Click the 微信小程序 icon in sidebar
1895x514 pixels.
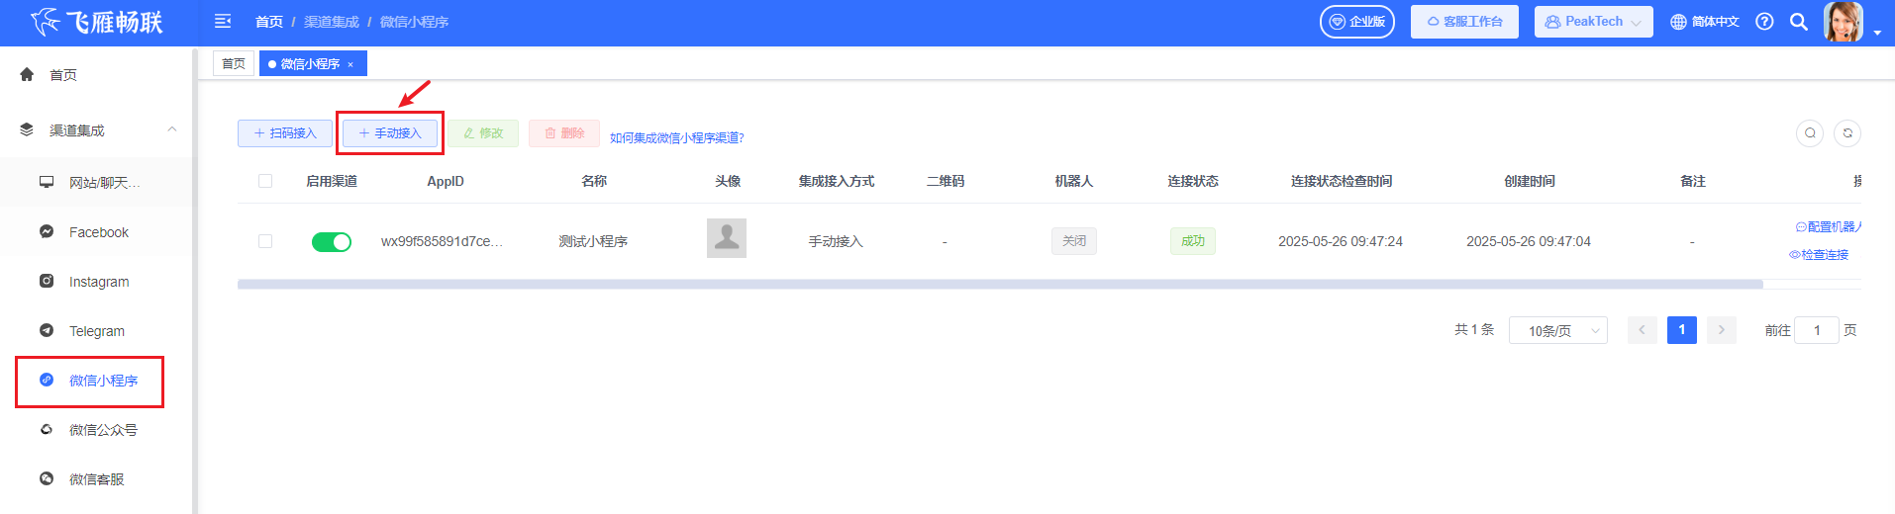click(47, 380)
